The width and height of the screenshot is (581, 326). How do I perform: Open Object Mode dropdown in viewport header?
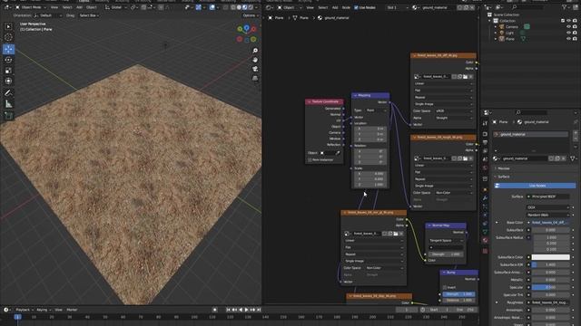pyautogui.click(x=31, y=7)
